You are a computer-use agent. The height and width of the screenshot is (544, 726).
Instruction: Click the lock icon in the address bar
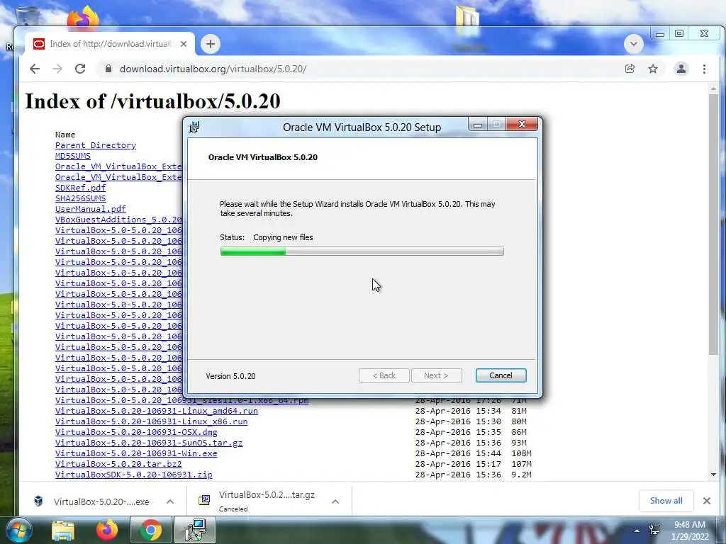click(x=108, y=69)
